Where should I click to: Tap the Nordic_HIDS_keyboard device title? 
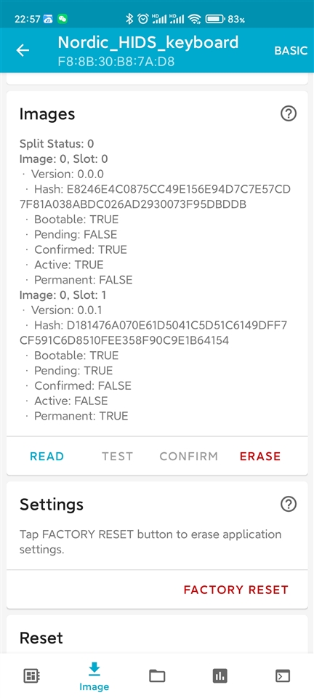point(148,42)
